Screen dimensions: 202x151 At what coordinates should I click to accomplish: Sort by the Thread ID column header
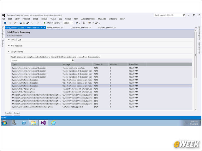pos(100,64)
